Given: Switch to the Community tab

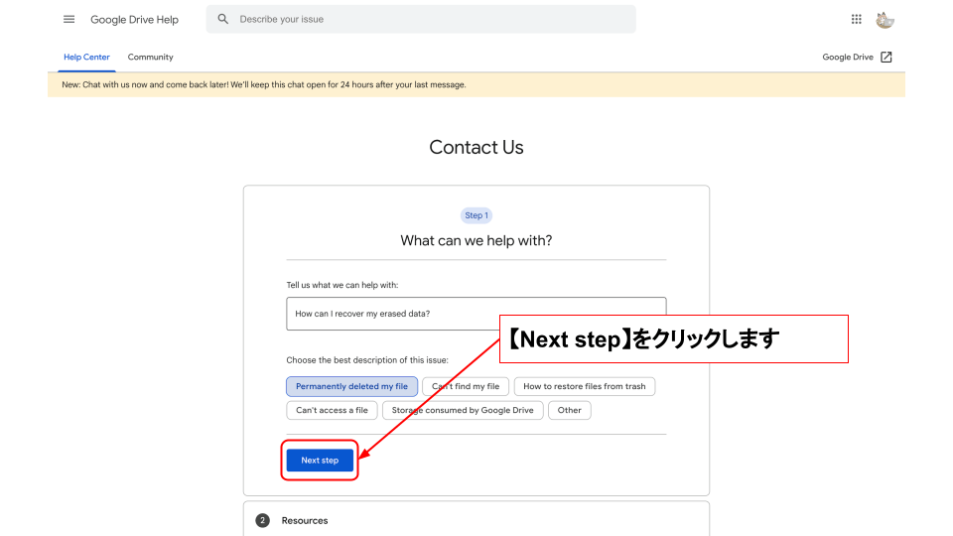Looking at the screenshot, I should pos(150,58).
